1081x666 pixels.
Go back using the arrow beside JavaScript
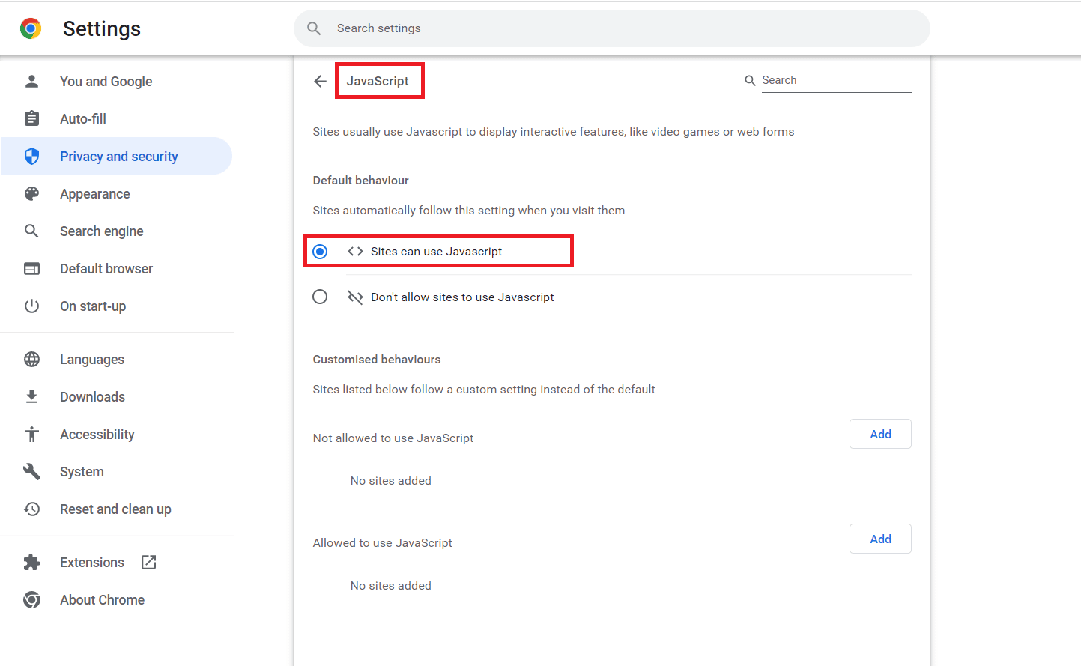pos(320,81)
